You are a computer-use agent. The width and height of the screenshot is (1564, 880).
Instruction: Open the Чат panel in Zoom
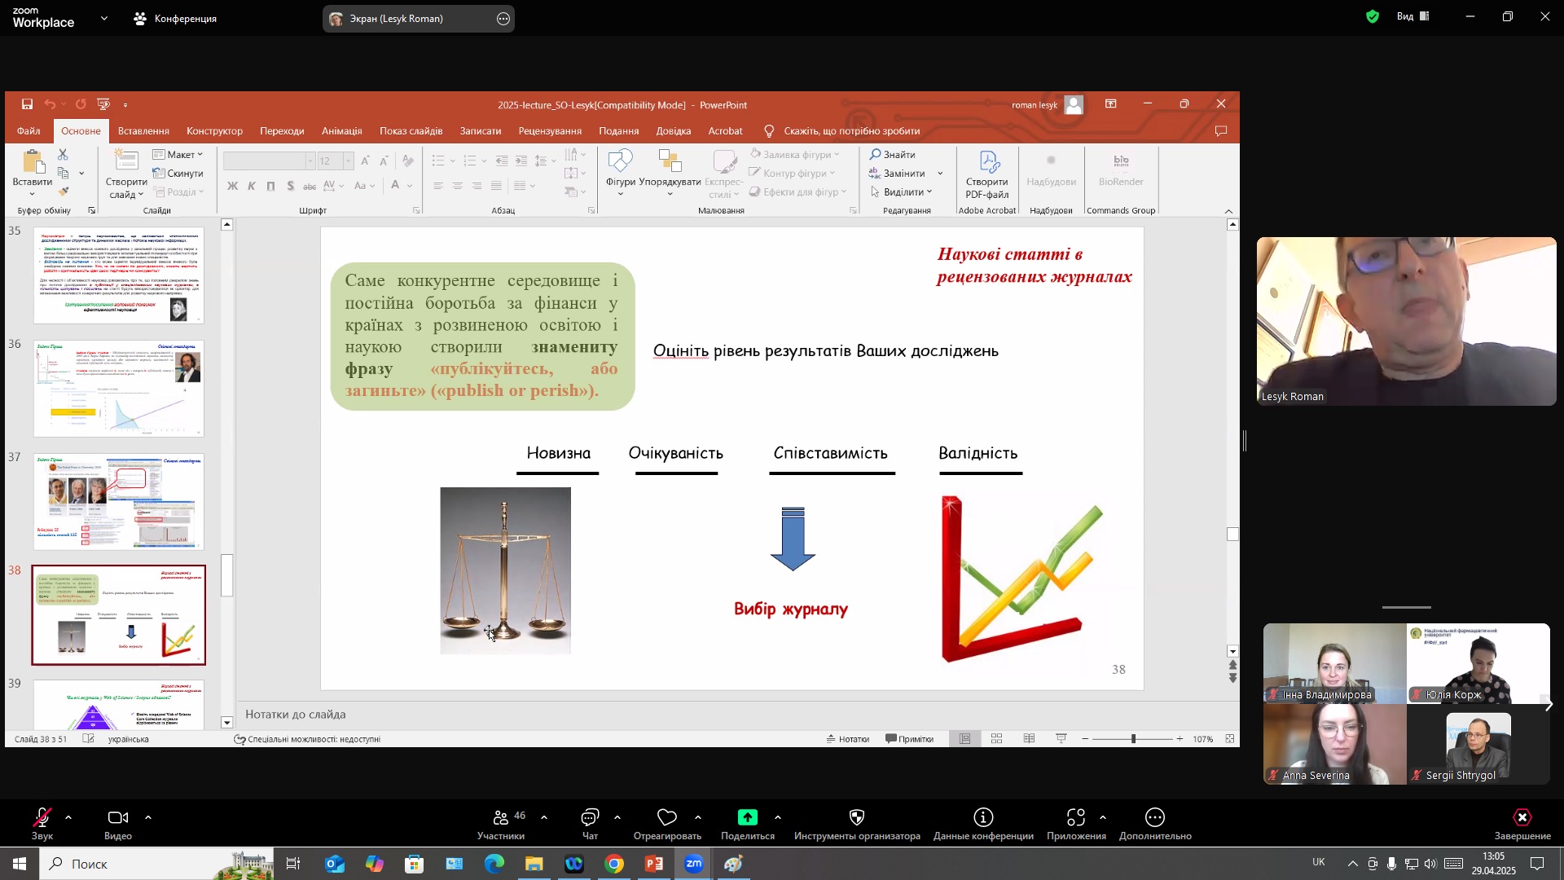pos(590,824)
